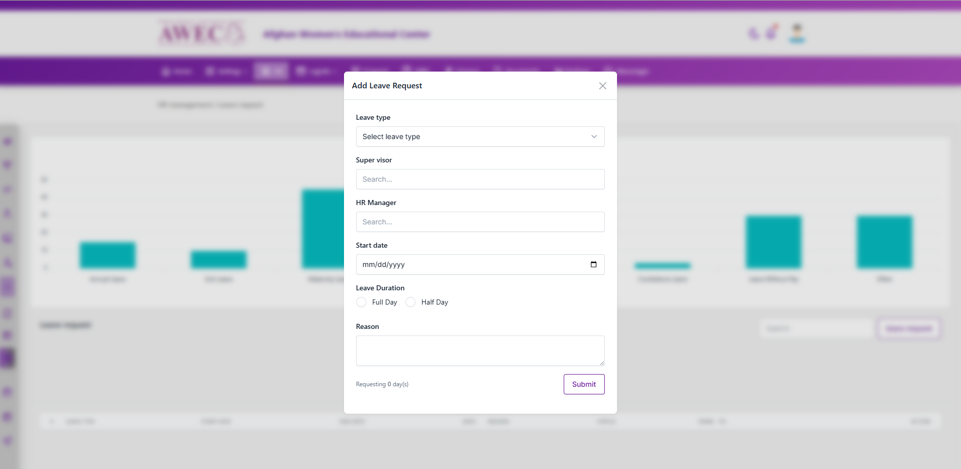Click the first item in the navigation bar

coord(176,71)
